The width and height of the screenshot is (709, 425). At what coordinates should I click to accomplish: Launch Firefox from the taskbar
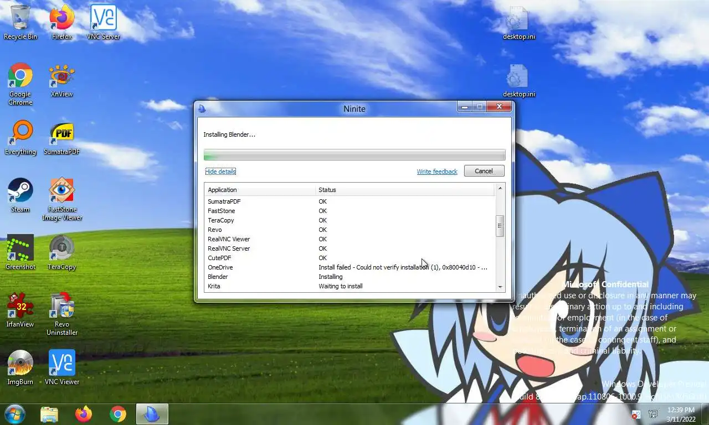point(84,414)
